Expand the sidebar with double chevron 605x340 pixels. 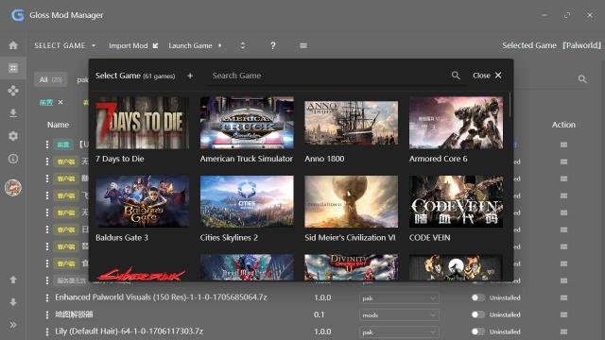(x=13, y=325)
